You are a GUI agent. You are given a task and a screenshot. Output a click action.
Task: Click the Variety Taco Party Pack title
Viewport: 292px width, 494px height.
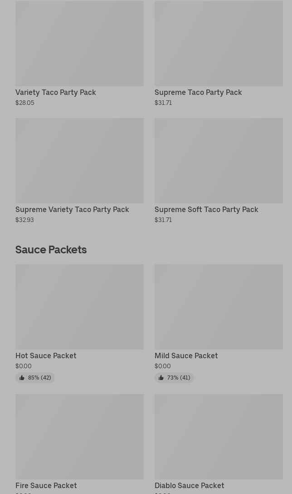56,92
